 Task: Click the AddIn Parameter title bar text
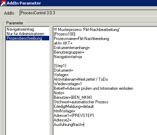coord(24,3)
